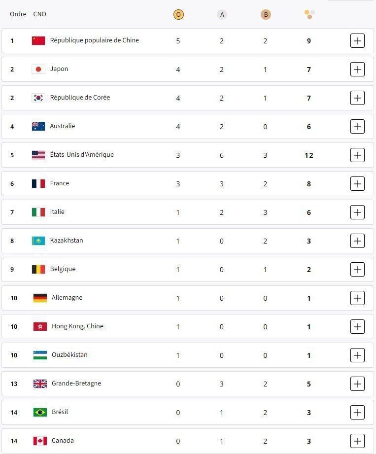Click the Kazakhstan flag icon

coord(38,241)
